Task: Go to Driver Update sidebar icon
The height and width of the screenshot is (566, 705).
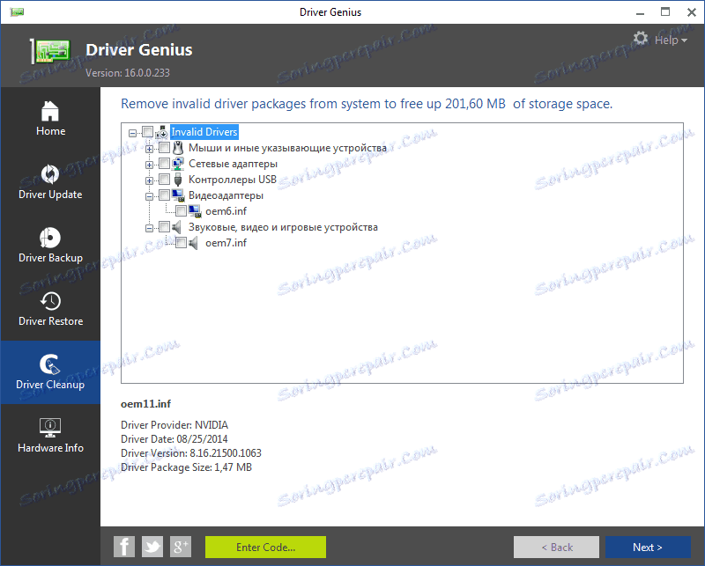Action: 50,174
